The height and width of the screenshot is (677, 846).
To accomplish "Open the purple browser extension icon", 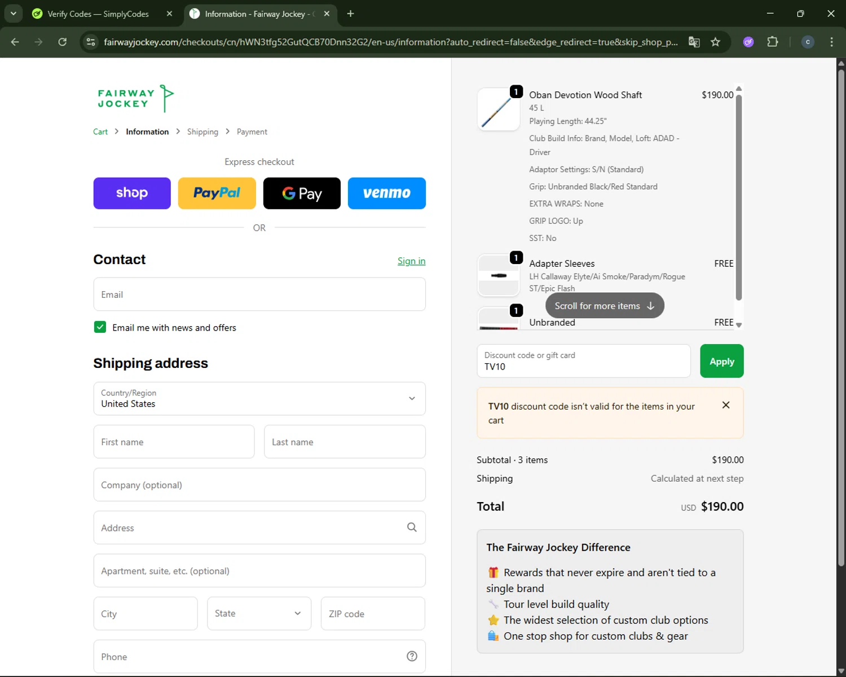I will [748, 42].
